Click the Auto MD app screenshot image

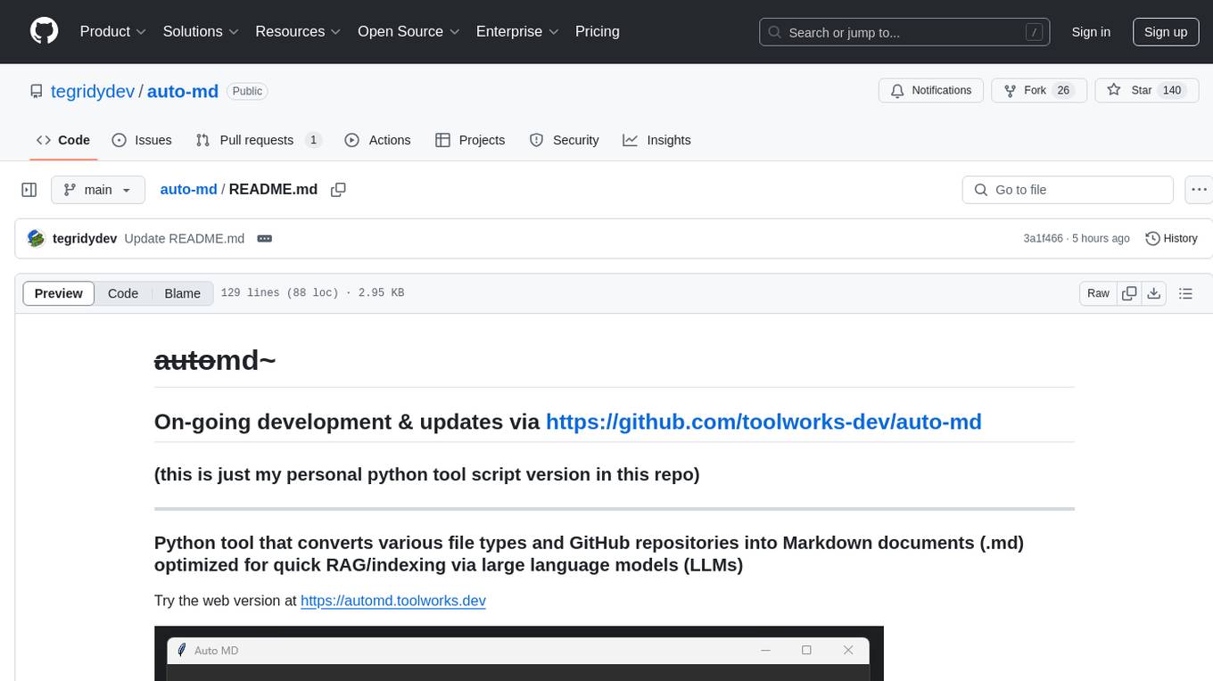click(519, 653)
